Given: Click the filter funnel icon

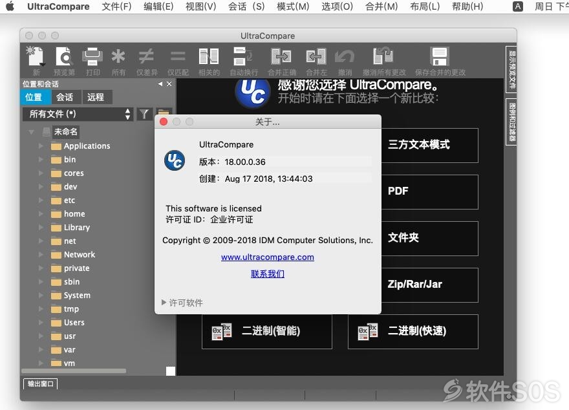Looking at the screenshot, I should pyautogui.click(x=144, y=114).
